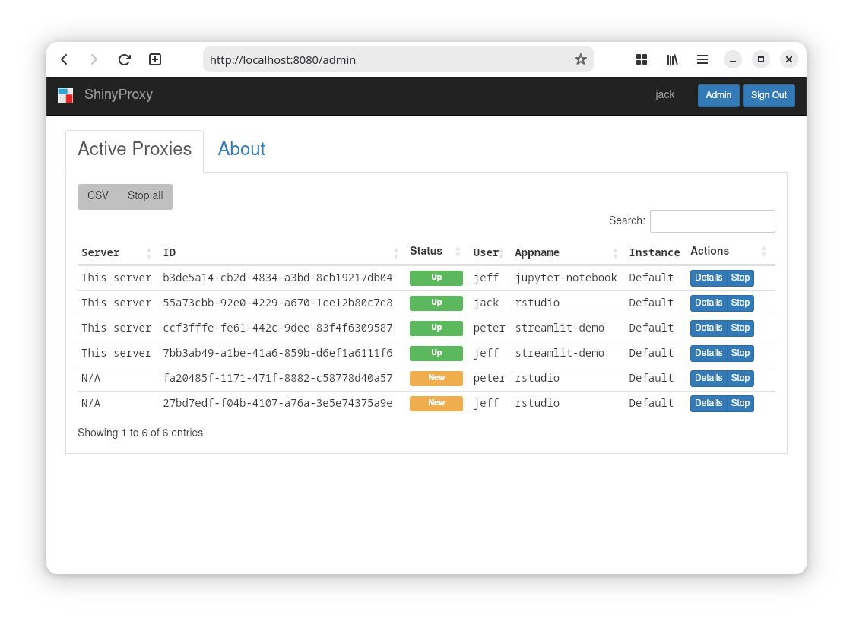Sort the table by Instance column
The width and height of the screenshot is (853, 625).
click(655, 252)
